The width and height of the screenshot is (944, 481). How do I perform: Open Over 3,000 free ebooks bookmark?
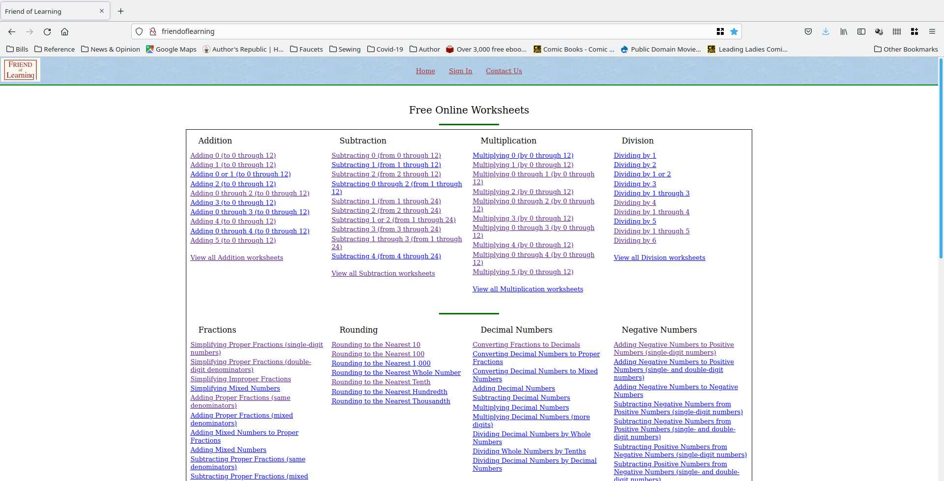point(486,49)
